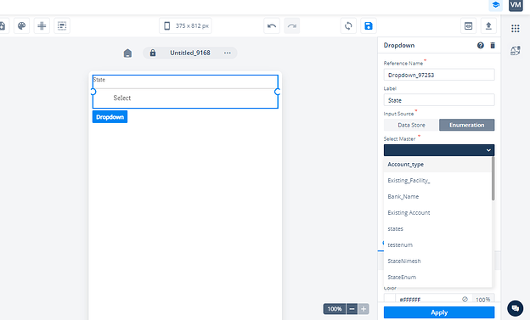
Task: Open the page options ellipsis menu
Action: [x=227, y=53]
